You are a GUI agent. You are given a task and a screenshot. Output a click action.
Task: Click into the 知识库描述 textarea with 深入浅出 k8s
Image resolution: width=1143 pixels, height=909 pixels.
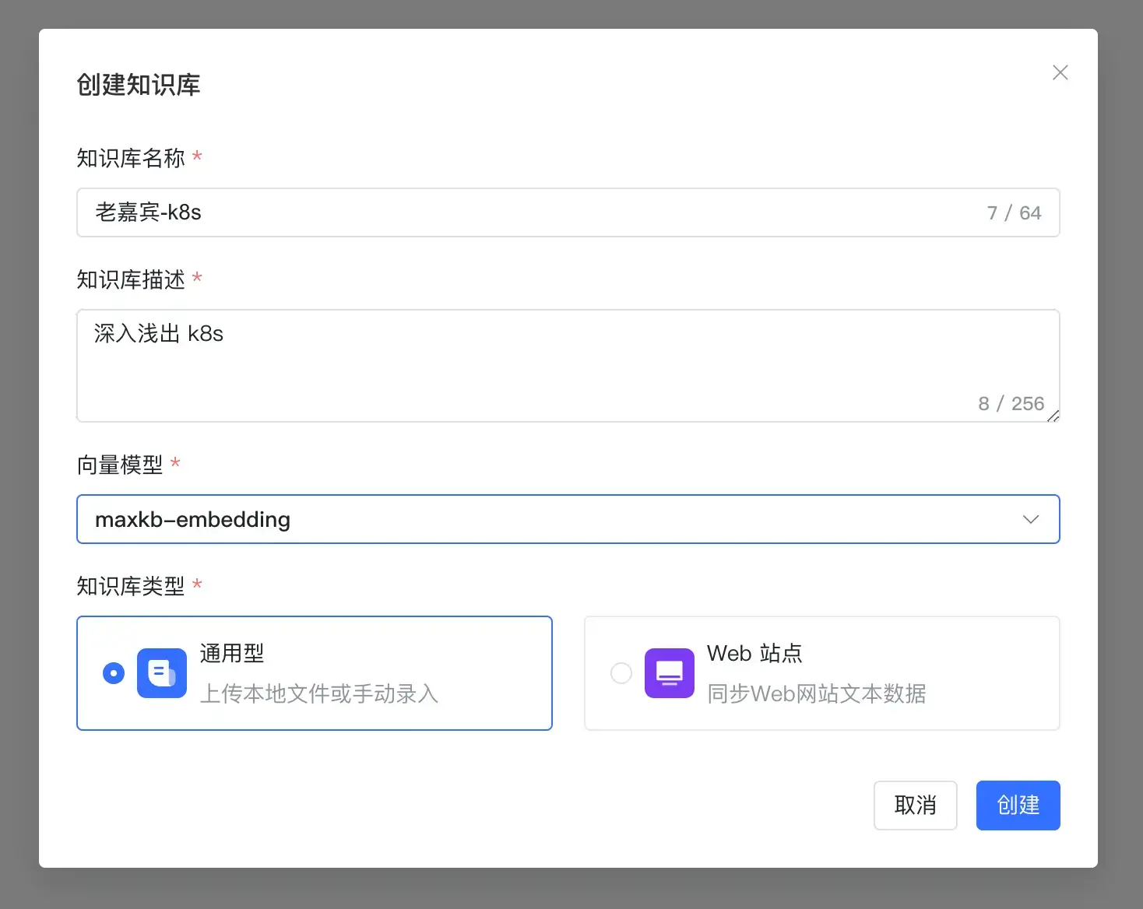pyautogui.click(x=568, y=366)
